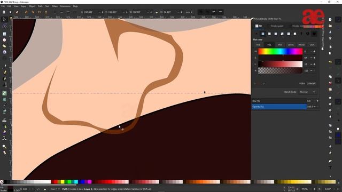Viewport: 342px width, 192px height.
Task: Switch to the Stroke paint tab
Action: point(277,26)
